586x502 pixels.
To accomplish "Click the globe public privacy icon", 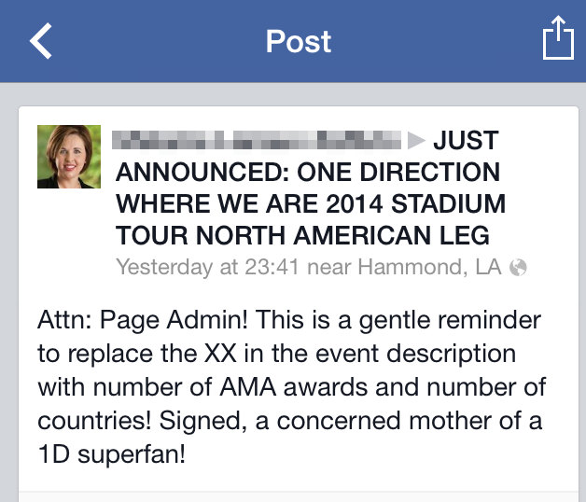I will 519,268.
